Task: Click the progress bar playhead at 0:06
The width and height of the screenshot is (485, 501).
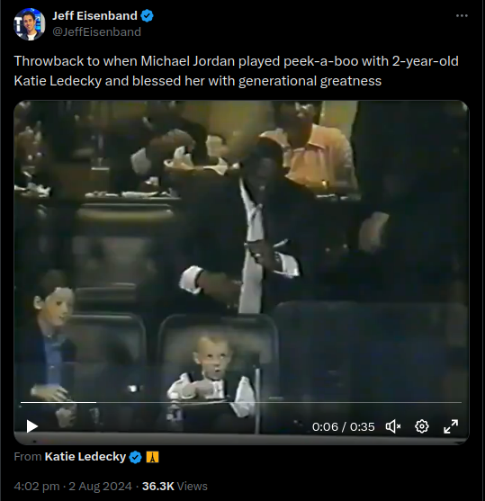Action: coord(96,402)
